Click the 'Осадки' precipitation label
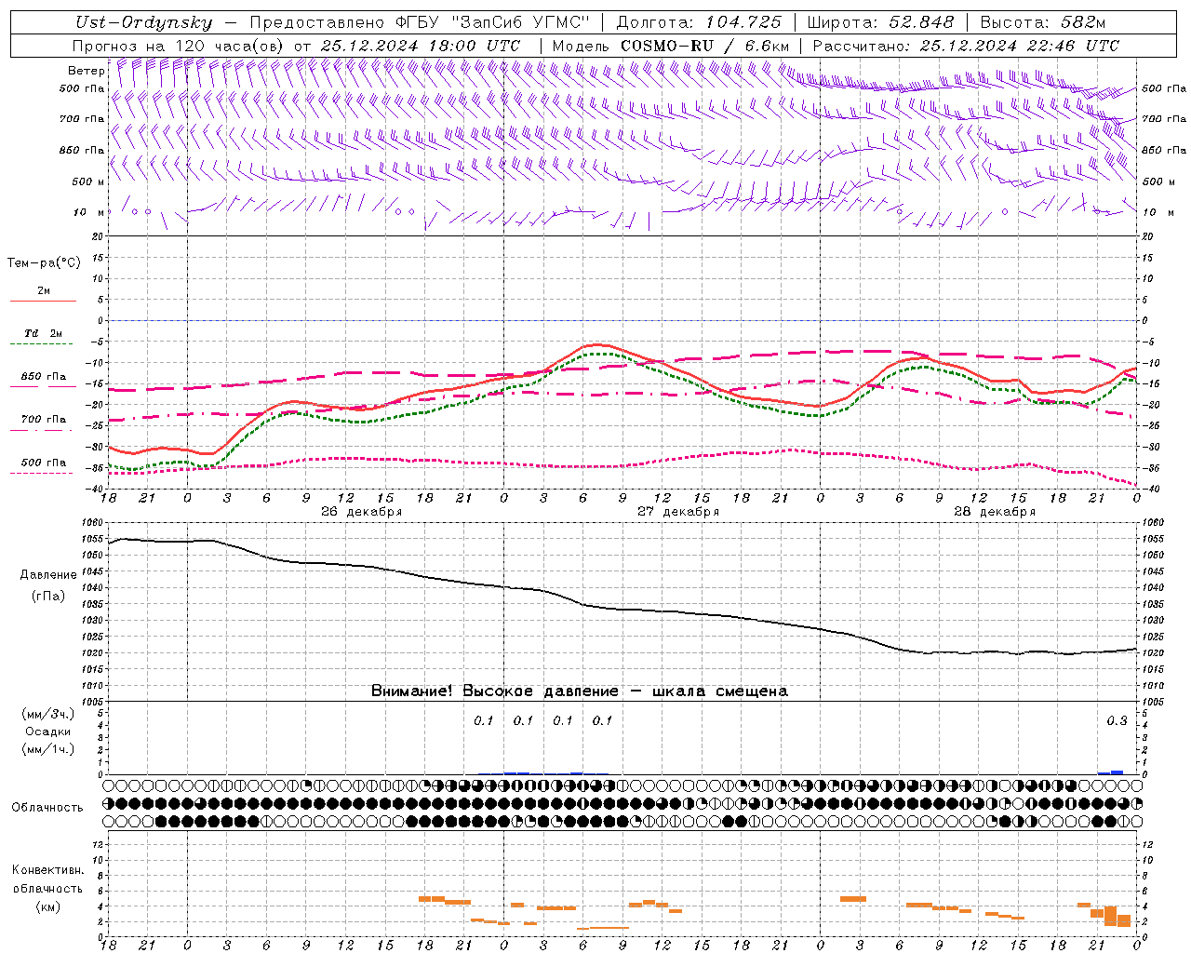The image size is (1191, 953). click(48, 732)
